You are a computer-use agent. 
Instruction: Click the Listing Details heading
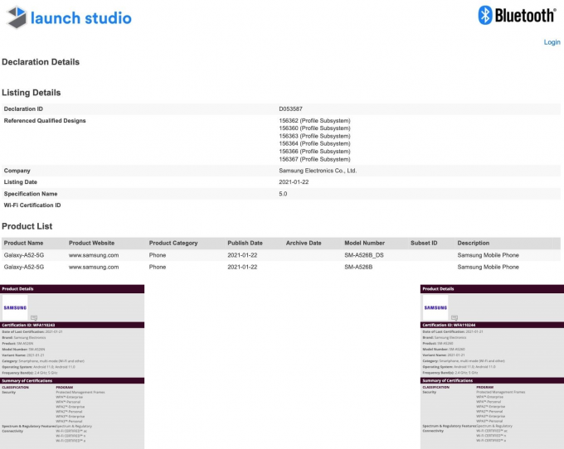pyautogui.click(x=31, y=93)
